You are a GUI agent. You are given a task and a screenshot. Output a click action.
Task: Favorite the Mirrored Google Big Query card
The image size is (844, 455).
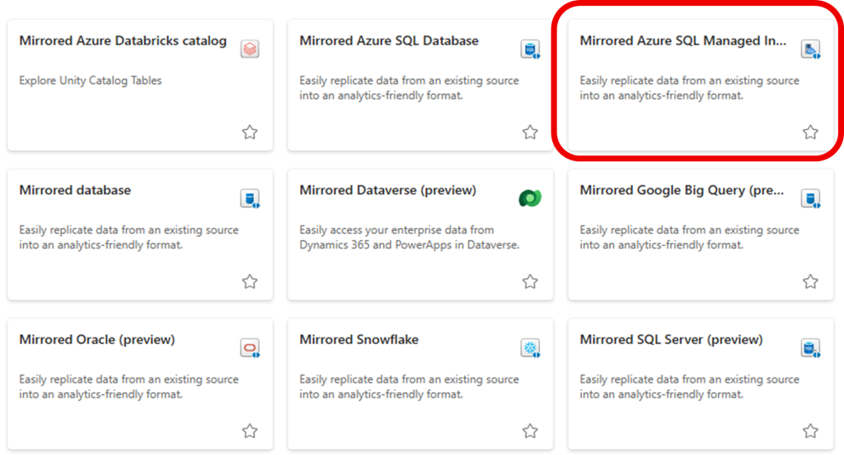[x=811, y=281]
